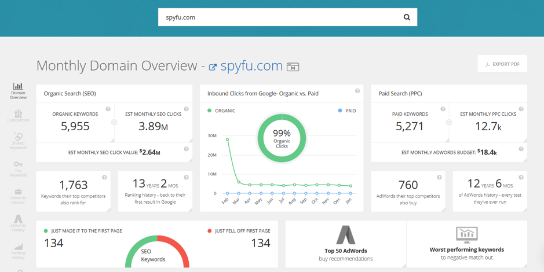Click arrow between Organic Keywords and SEO Clicks

[114, 122]
